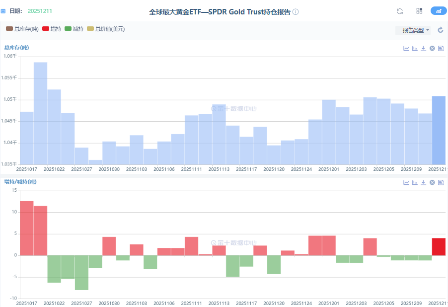The width and height of the screenshot is (448, 307).
Task: Download the 总库存 chart image
Action: (423, 48)
